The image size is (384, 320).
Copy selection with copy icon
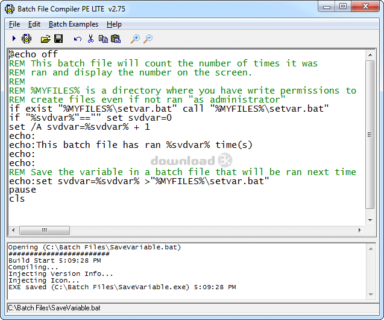point(103,39)
